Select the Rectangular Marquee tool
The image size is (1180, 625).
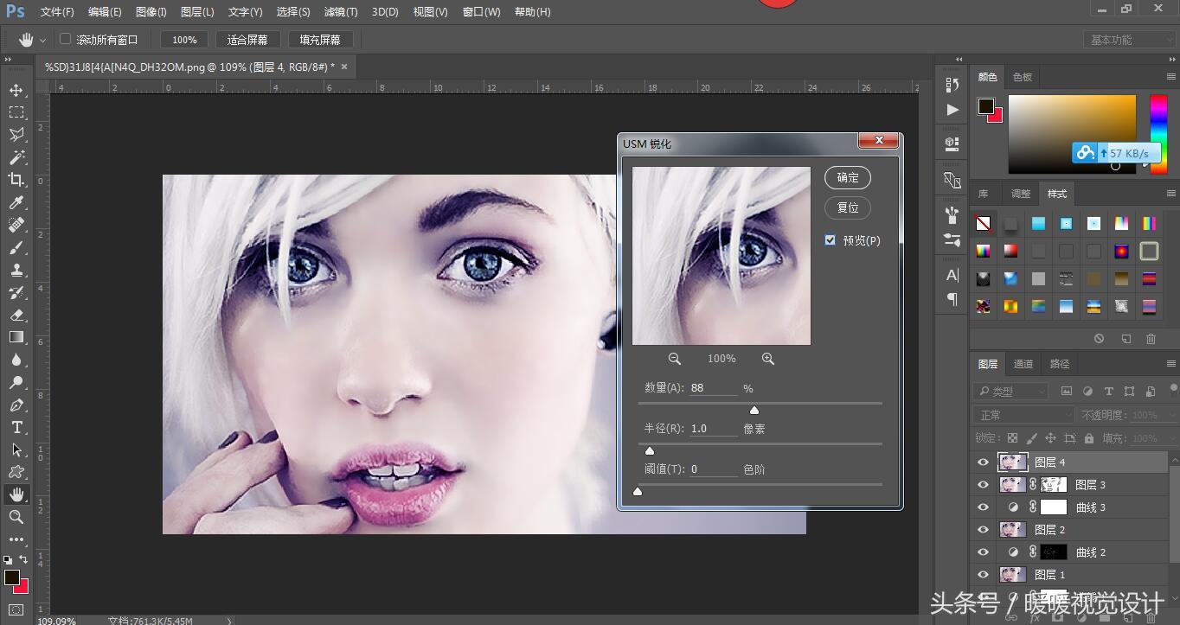tap(16, 112)
